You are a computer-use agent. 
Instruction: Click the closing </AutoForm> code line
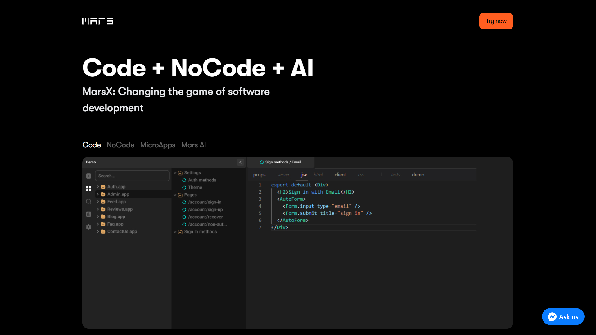click(x=293, y=221)
